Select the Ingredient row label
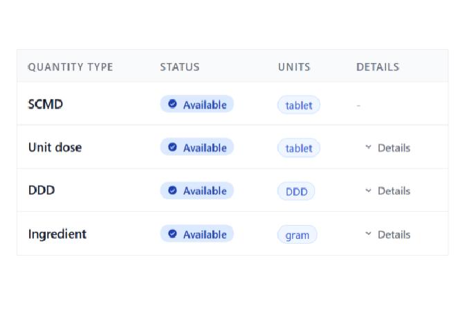 click(x=57, y=234)
